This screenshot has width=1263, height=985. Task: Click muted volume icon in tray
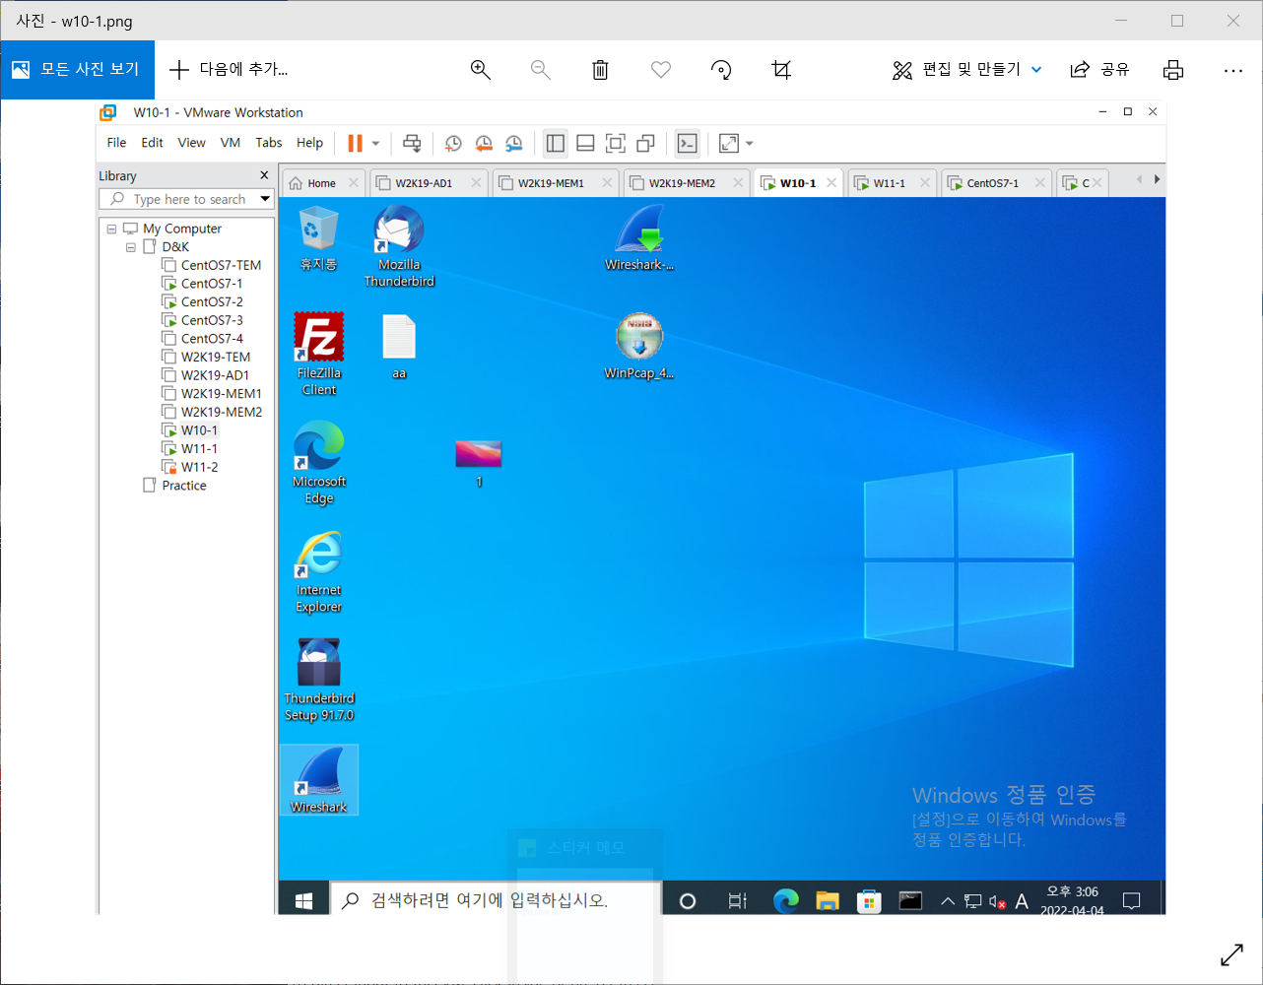tap(997, 901)
